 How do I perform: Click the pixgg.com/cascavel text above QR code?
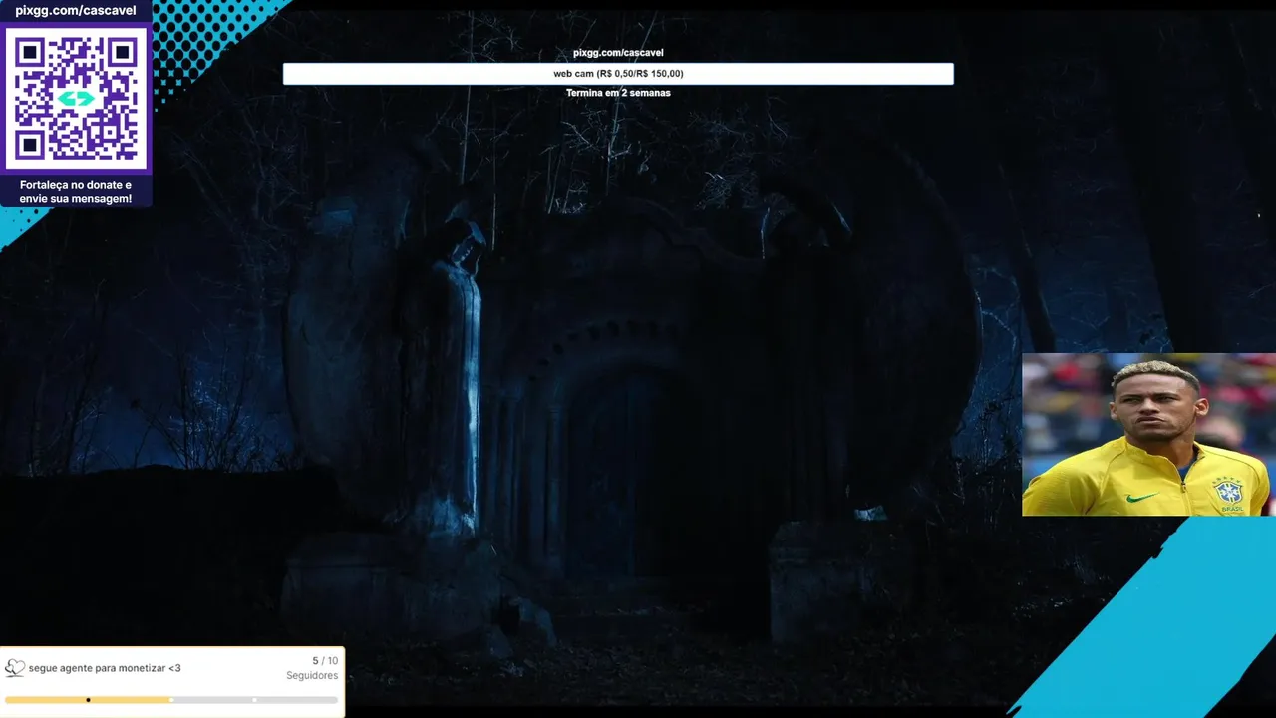click(x=76, y=11)
